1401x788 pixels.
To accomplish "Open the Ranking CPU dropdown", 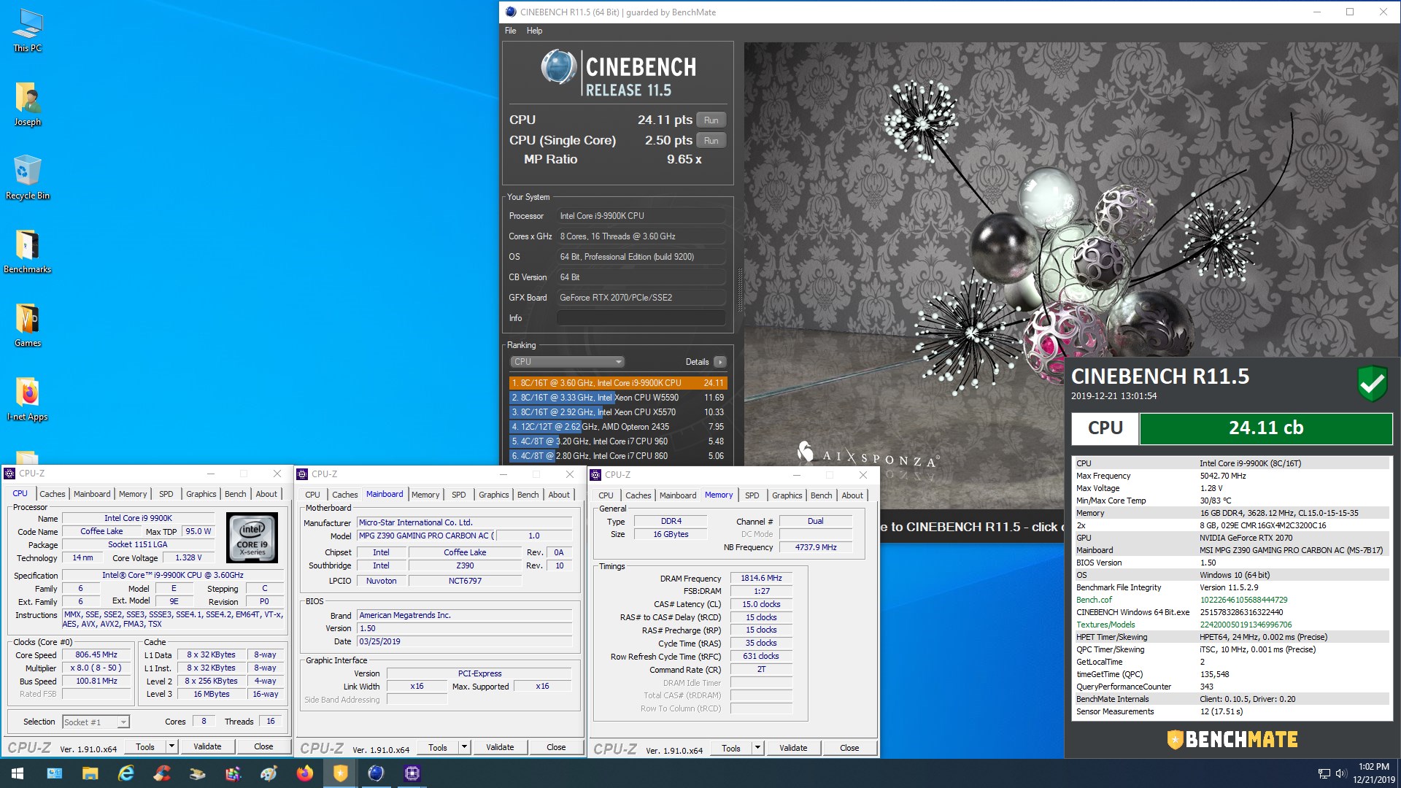I will 567,362.
